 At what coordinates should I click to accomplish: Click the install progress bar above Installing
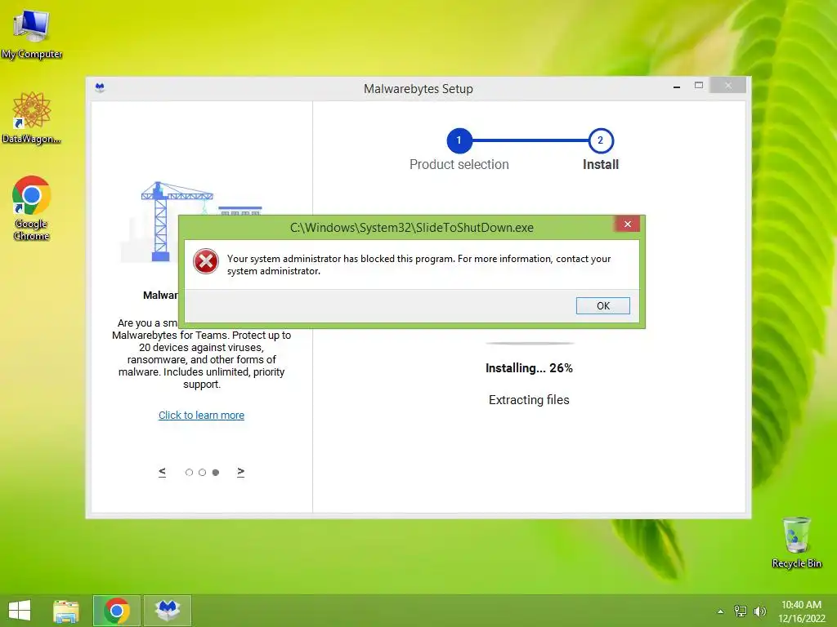529,344
